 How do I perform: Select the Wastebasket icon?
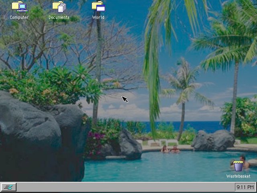coord(239,166)
